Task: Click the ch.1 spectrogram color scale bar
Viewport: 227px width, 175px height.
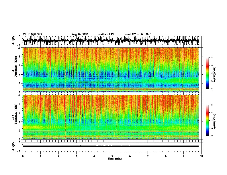Action: point(208,73)
